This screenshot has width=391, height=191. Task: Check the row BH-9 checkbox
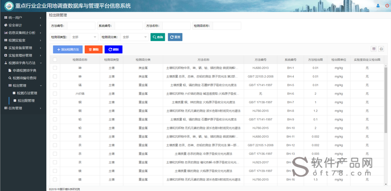[x=55, y=120]
